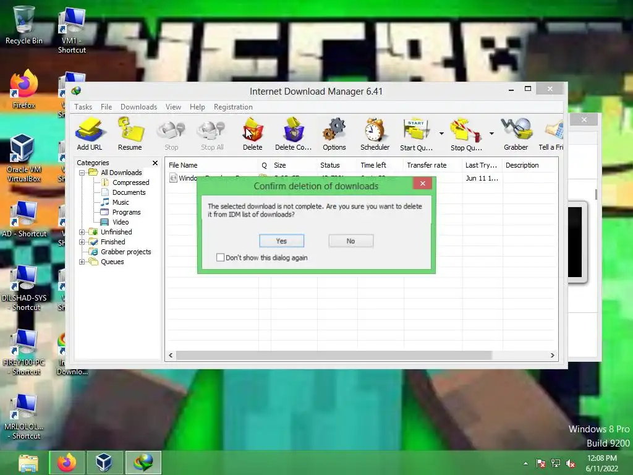Open the Tasks menu

pos(83,106)
